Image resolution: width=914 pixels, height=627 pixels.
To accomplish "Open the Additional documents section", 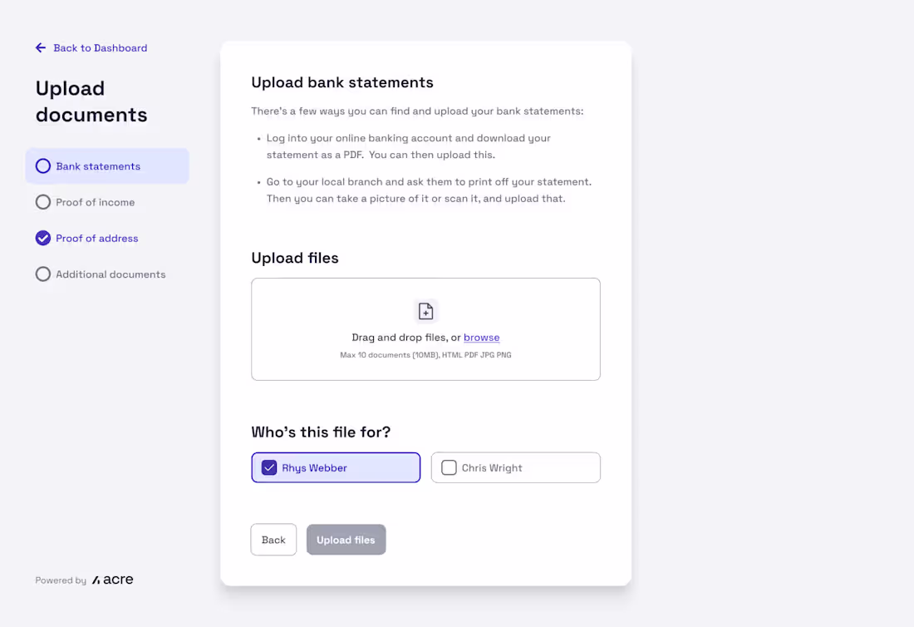I will (x=111, y=274).
